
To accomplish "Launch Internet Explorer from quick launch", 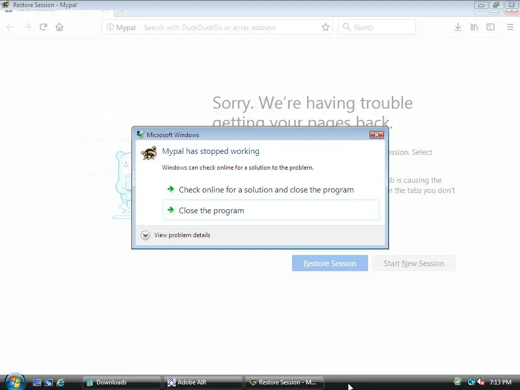I will 60,382.
